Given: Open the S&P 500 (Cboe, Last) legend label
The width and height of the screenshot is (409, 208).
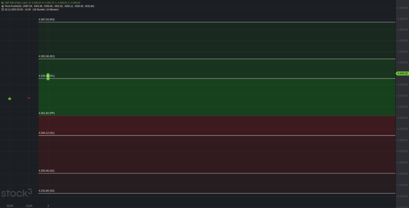Looking at the screenshot, I should 16,3.
